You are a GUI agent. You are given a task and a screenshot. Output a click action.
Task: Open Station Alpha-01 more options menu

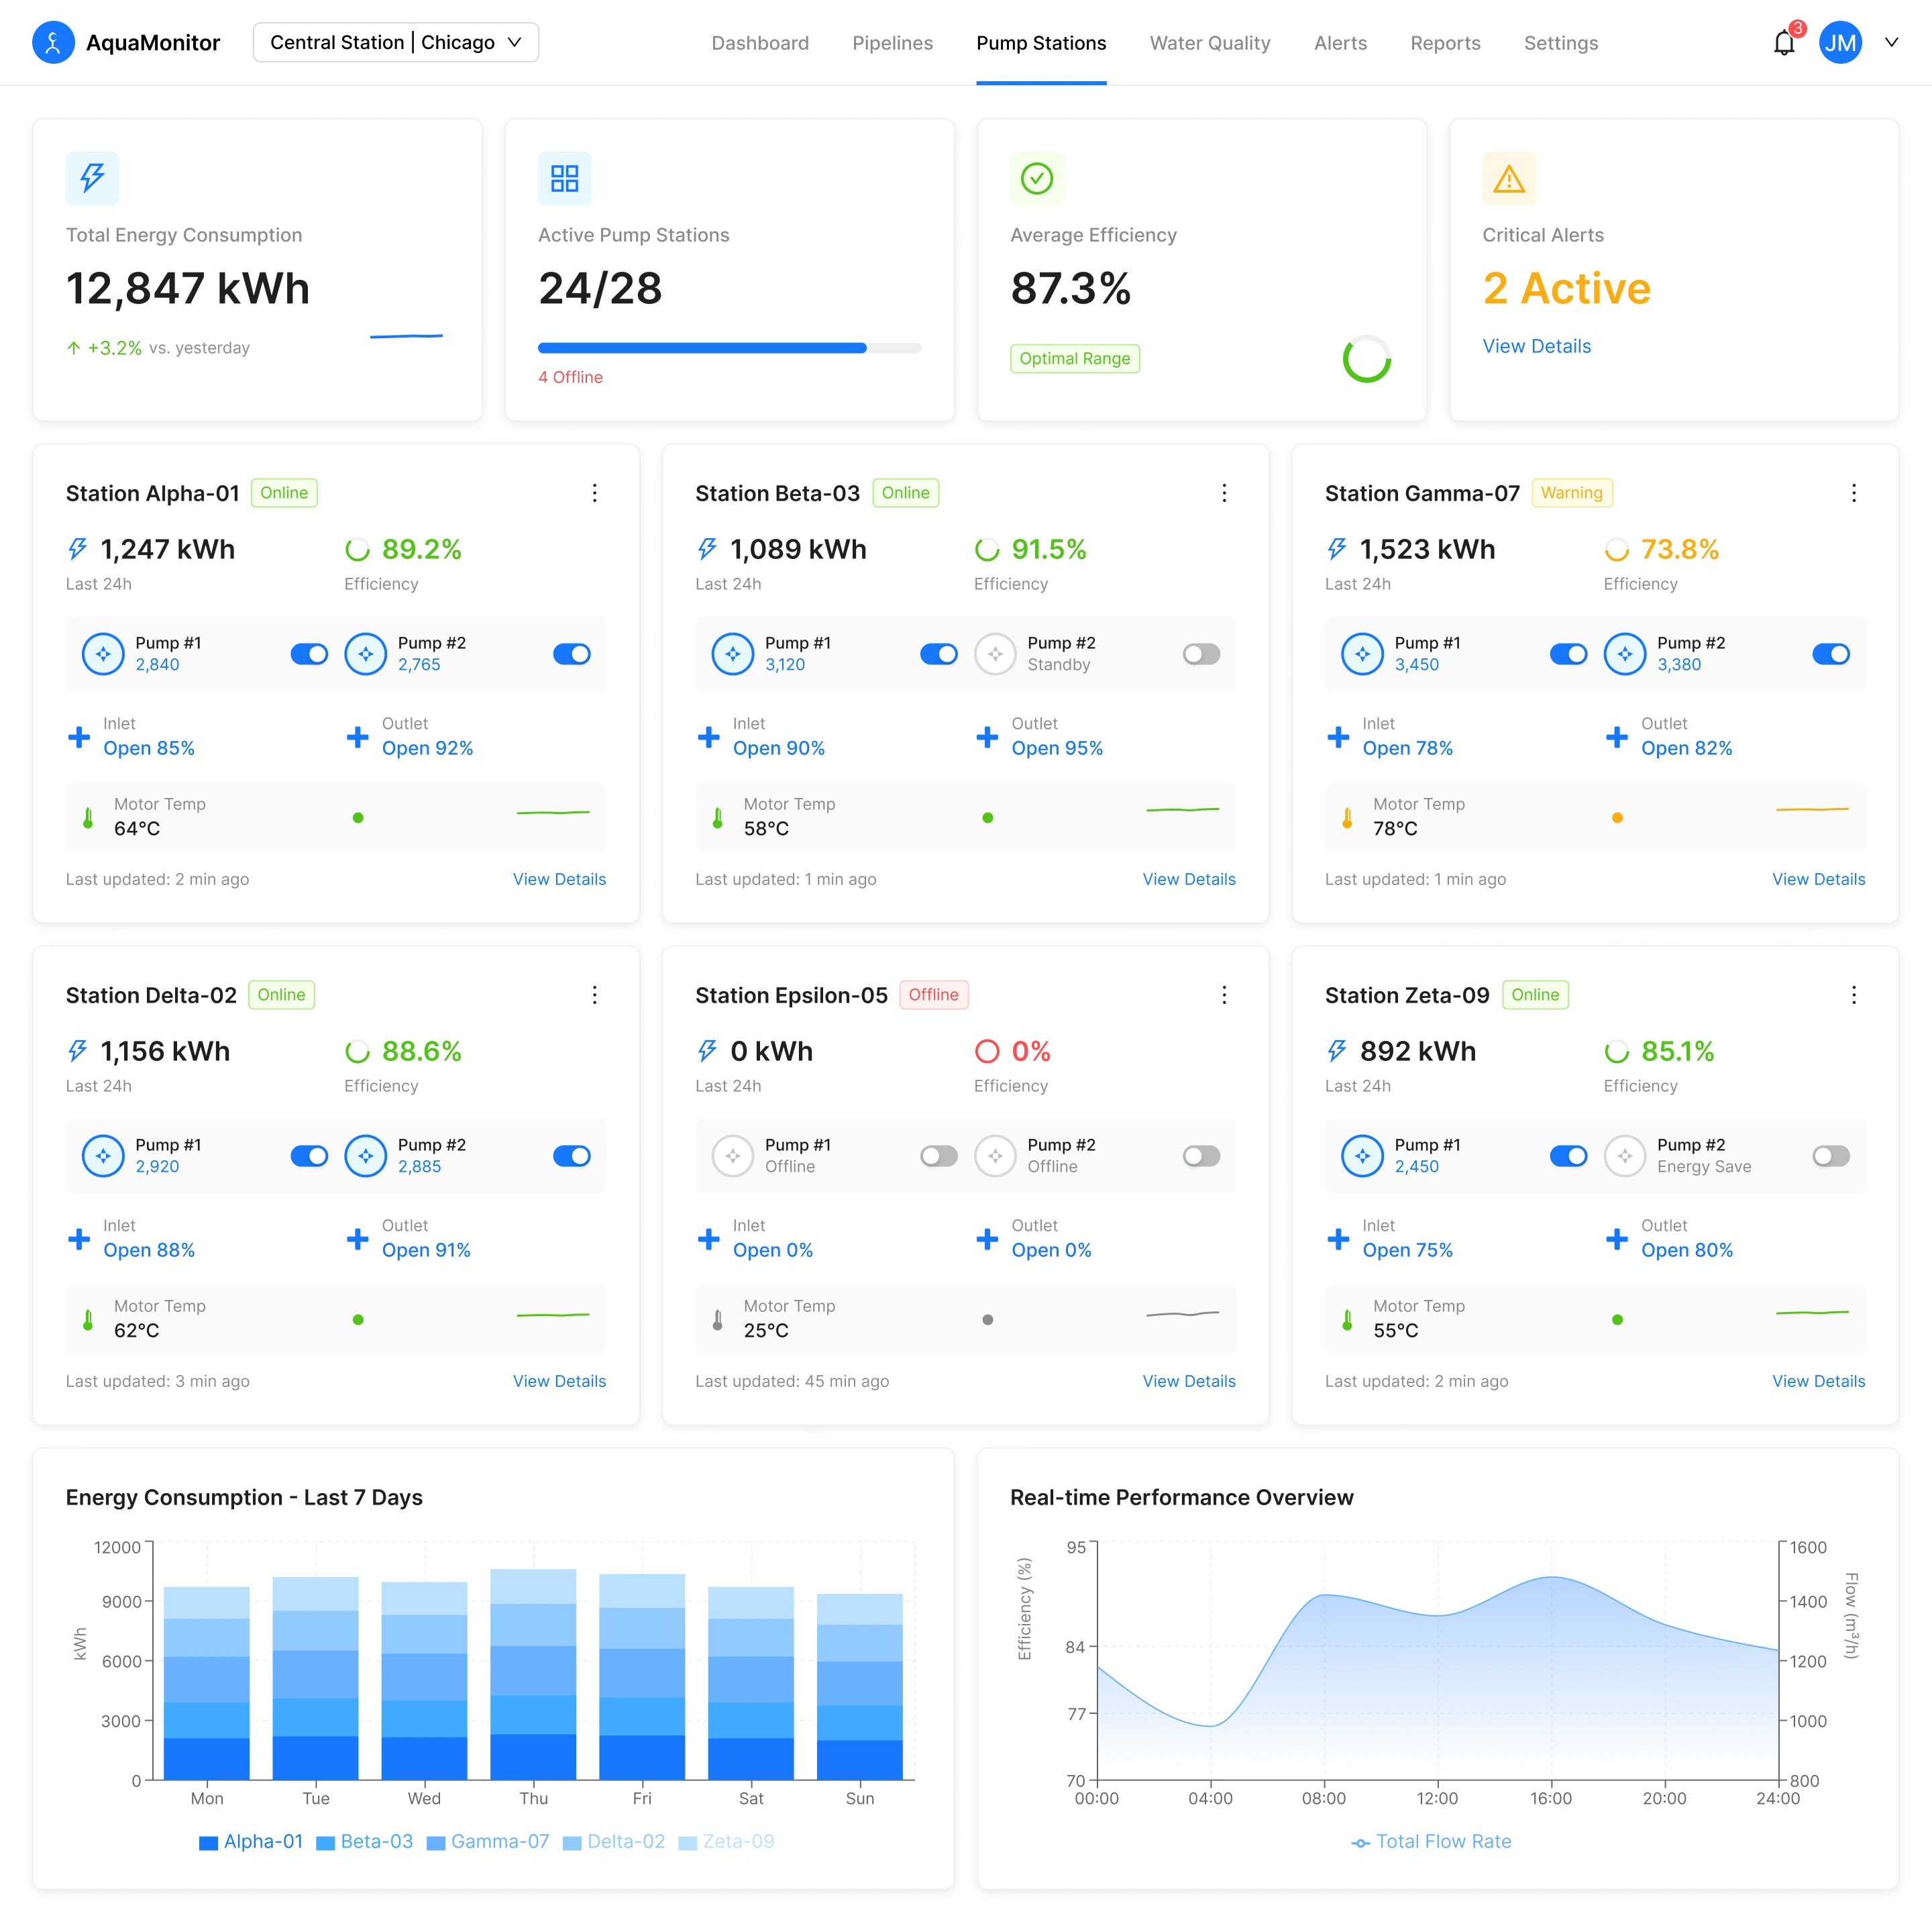[x=594, y=493]
